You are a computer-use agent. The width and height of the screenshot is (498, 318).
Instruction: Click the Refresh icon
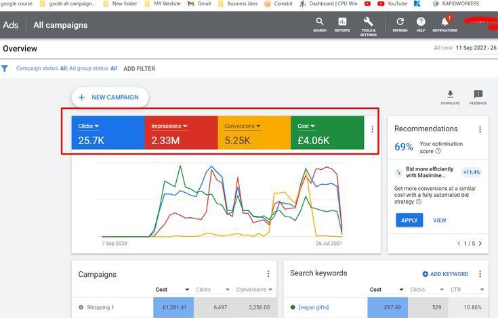[x=400, y=22]
